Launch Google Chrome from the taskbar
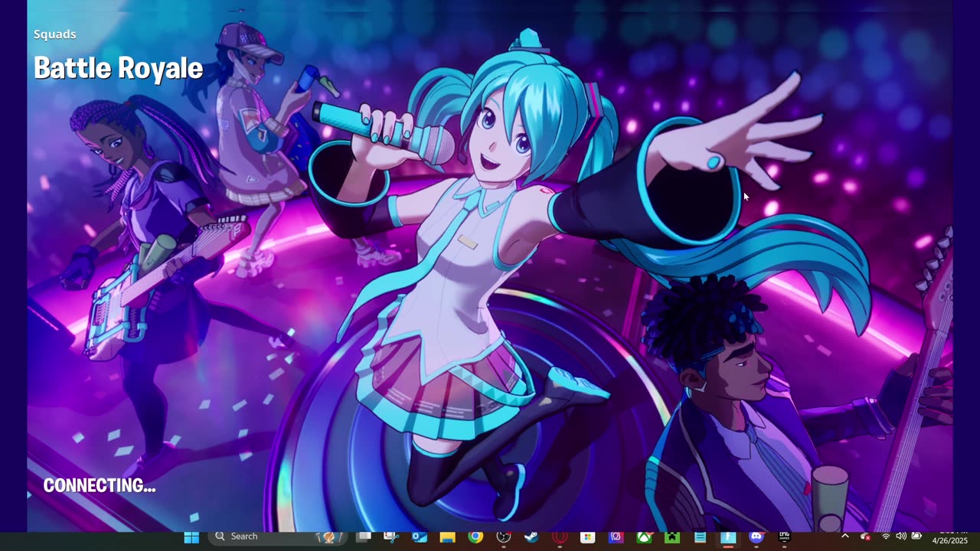This screenshot has width=980, height=551. click(475, 537)
